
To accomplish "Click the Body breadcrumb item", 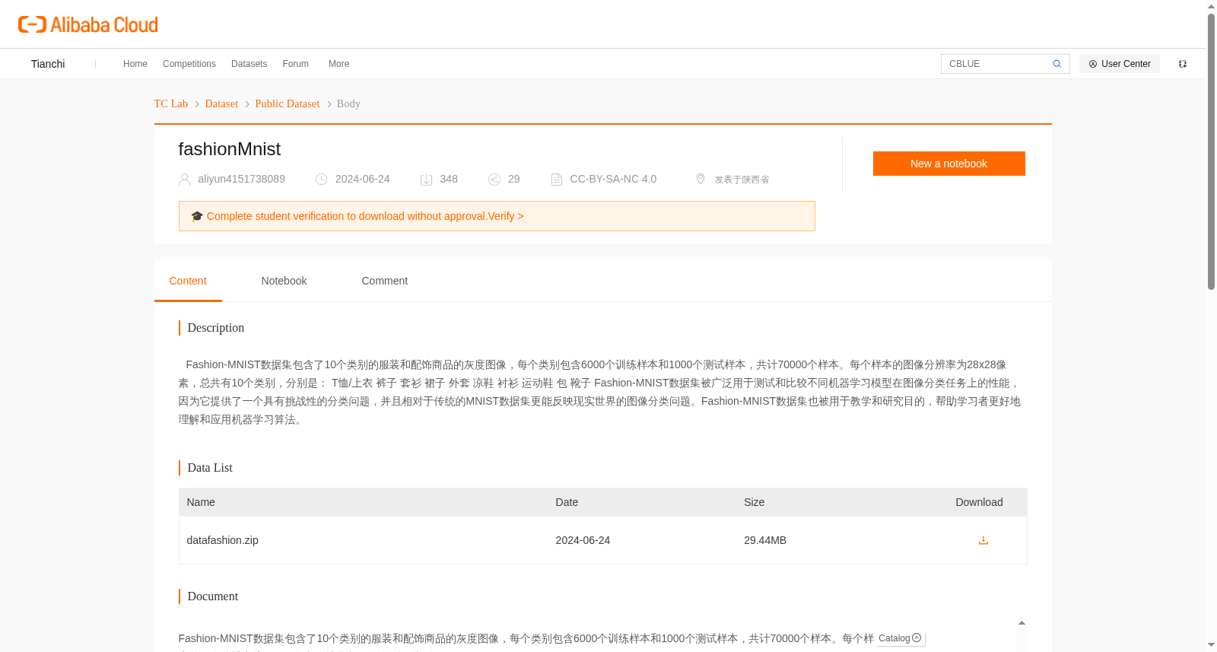I will tap(348, 103).
